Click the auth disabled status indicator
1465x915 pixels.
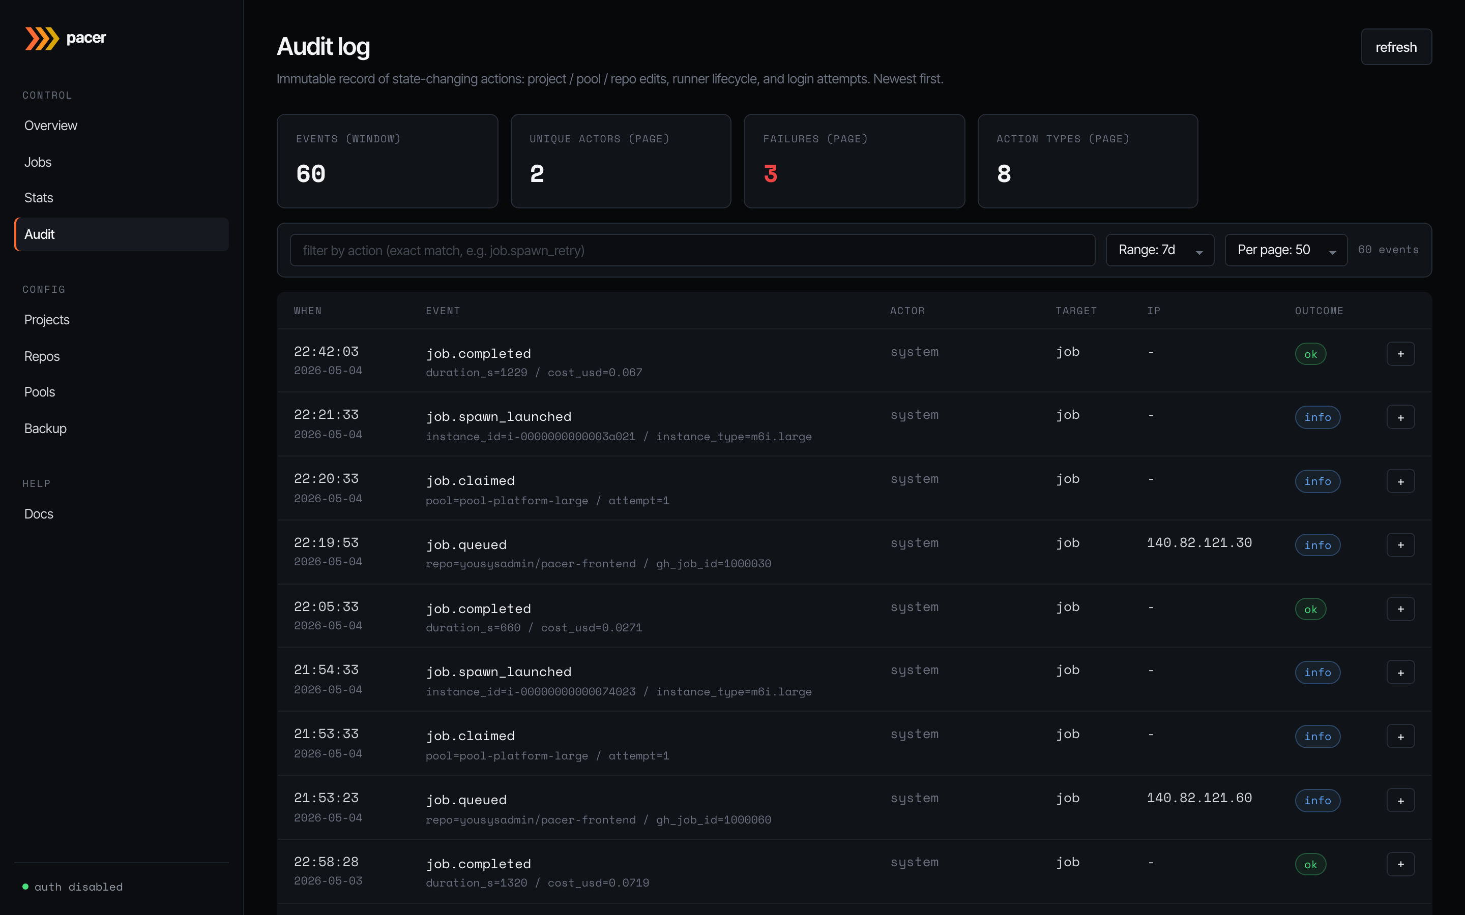73,887
